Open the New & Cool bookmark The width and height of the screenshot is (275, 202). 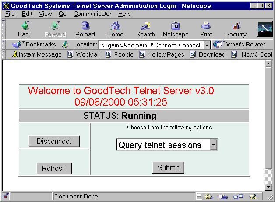coord(252,54)
